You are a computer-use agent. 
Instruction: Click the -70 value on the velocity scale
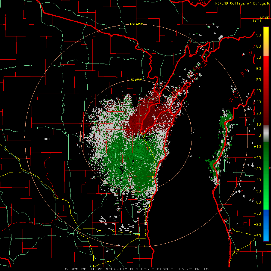click(257, 213)
